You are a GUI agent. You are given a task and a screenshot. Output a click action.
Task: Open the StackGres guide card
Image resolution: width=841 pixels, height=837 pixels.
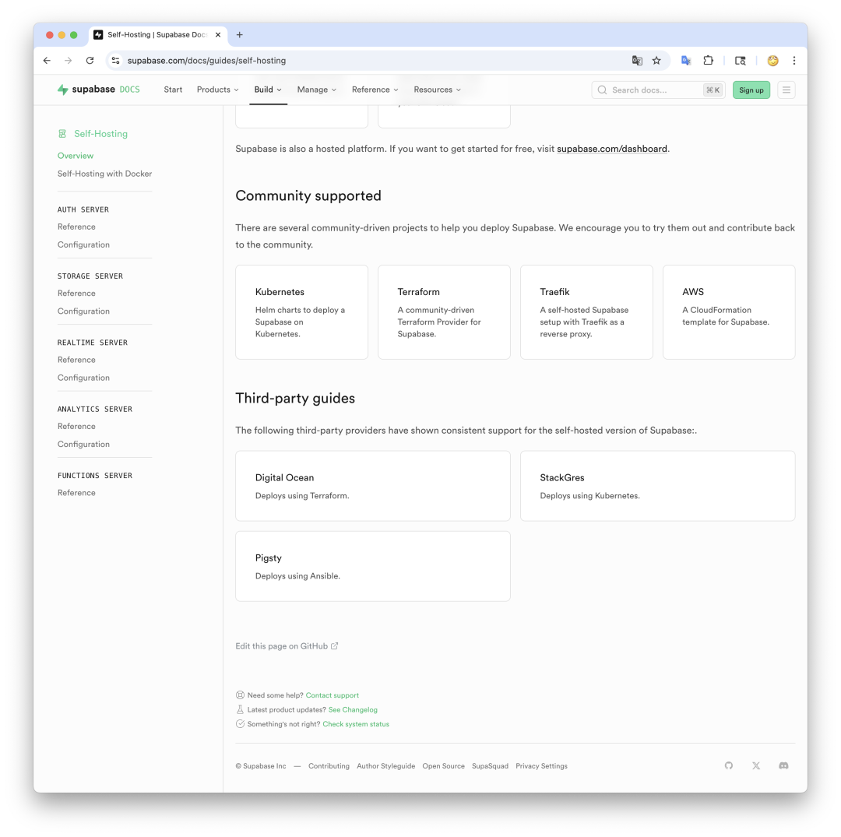click(657, 486)
